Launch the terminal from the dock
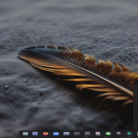Image resolution: width=138 pixels, height=138 pixels. tap(77, 134)
